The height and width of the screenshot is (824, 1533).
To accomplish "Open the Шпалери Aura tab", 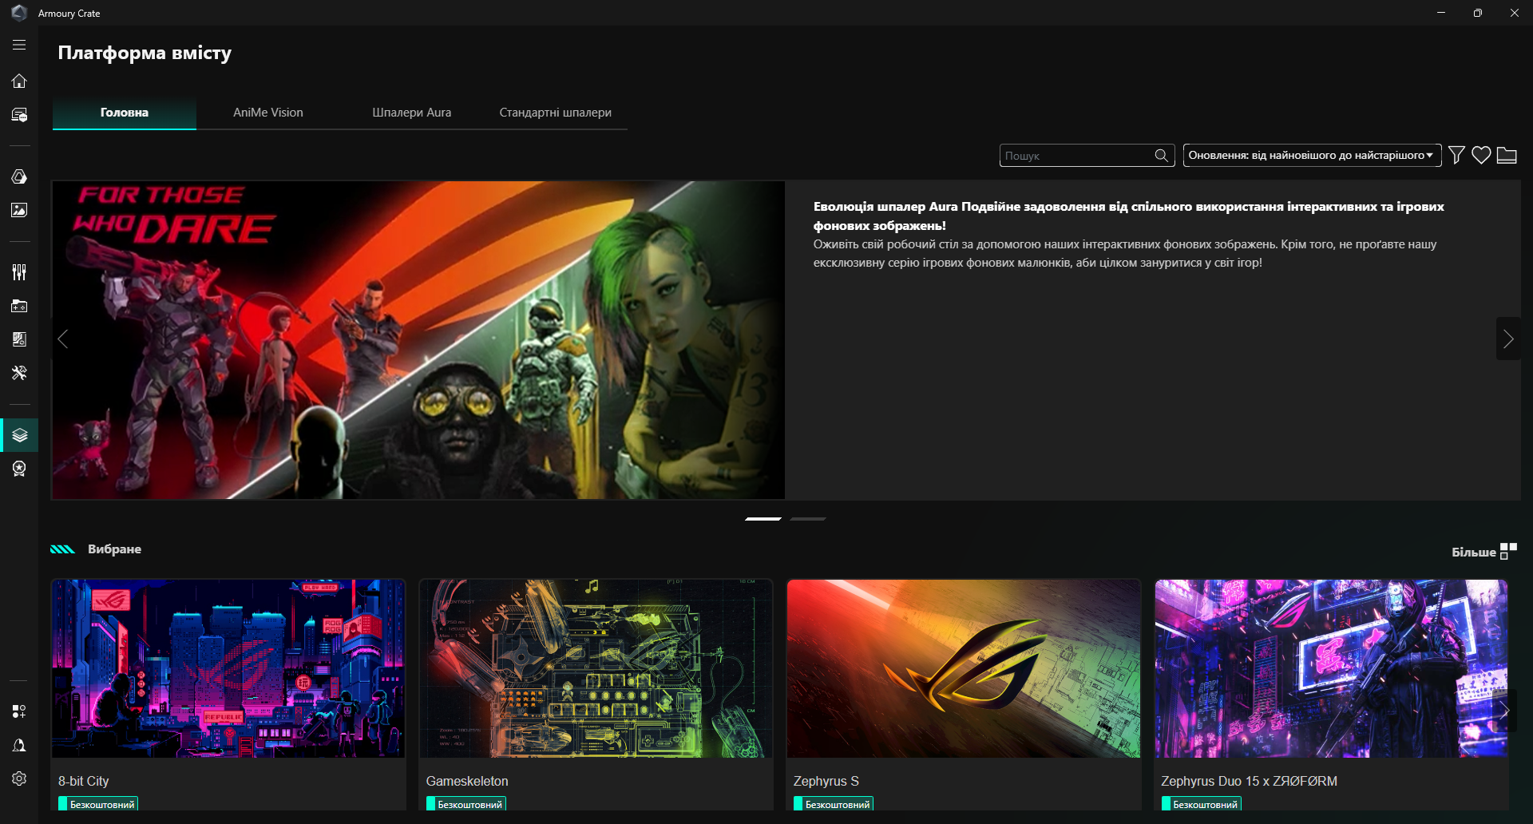I will tap(412, 113).
